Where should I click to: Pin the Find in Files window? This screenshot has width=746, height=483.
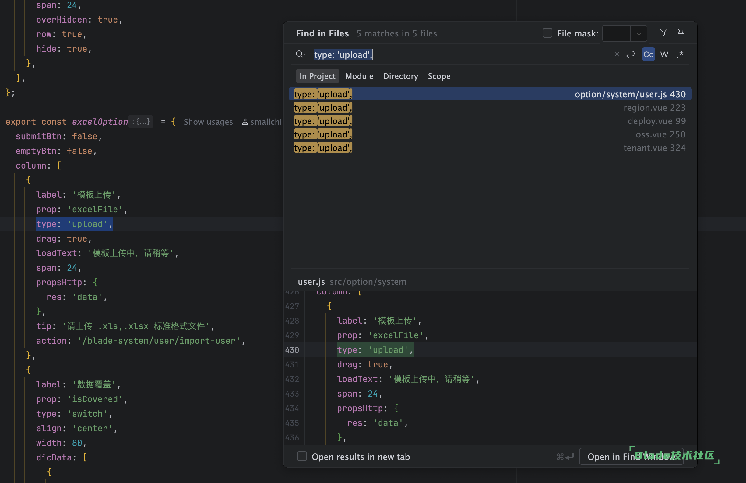pos(681,33)
